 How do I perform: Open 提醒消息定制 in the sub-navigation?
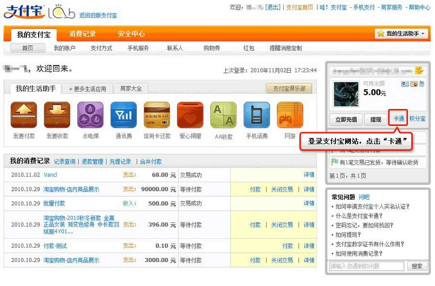286,48
